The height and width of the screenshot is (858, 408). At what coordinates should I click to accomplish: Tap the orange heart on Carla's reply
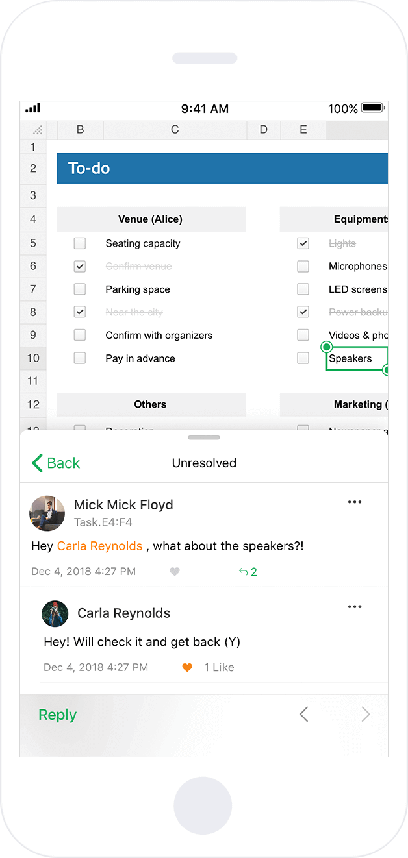(187, 667)
